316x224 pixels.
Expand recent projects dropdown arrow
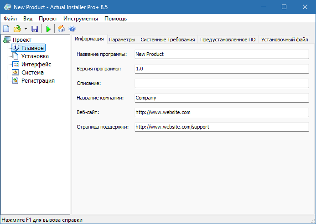click(26, 29)
